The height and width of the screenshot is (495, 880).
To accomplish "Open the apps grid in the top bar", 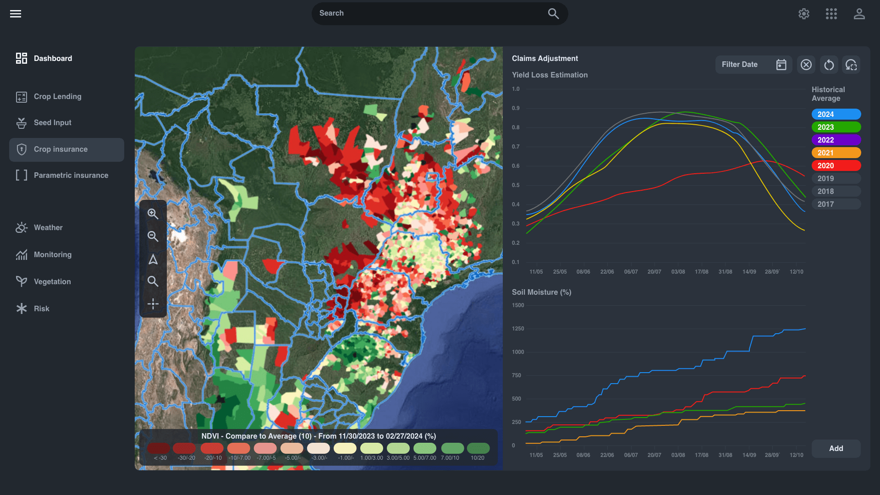I will (x=831, y=14).
